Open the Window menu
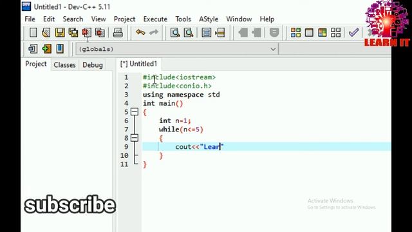Image resolution: width=412 pixels, height=232 pixels. pyautogui.click(x=239, y=19)
